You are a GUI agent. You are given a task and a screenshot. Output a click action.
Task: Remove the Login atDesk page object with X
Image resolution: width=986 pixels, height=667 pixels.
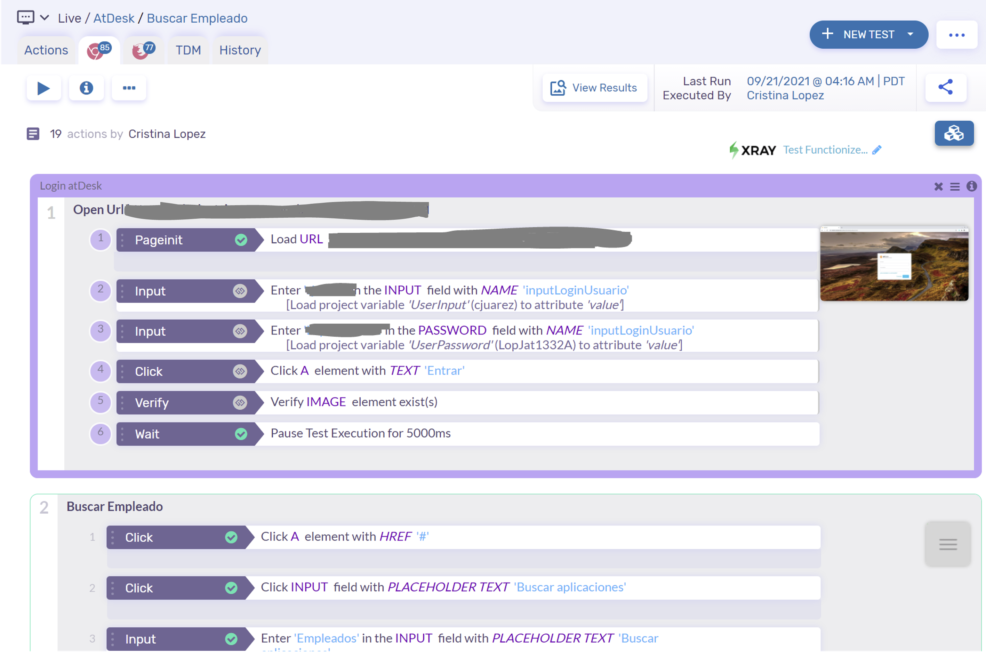click(x=938, y=187)
